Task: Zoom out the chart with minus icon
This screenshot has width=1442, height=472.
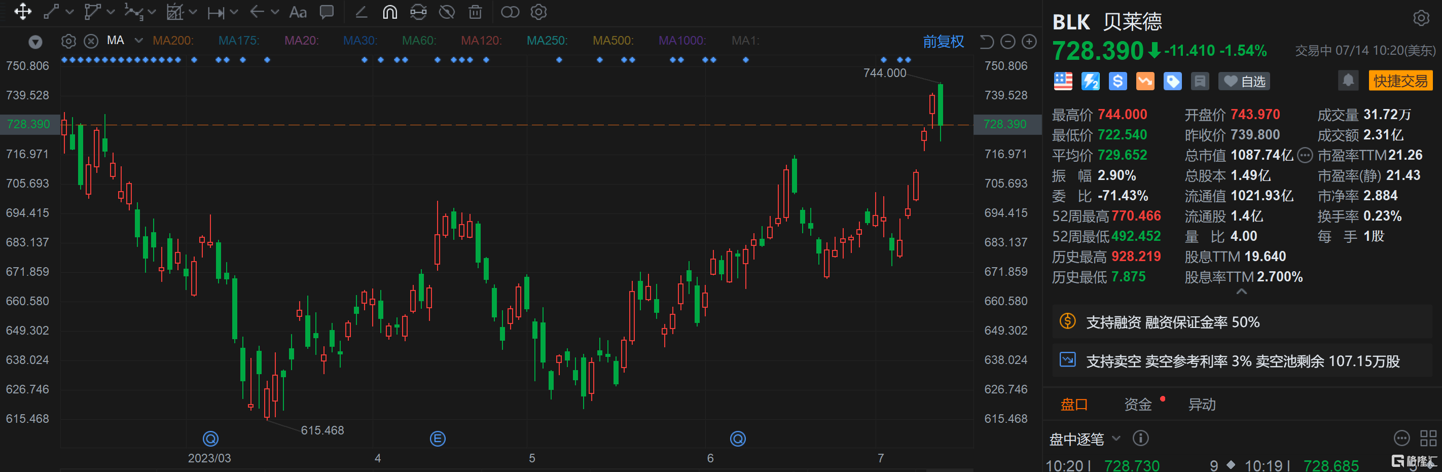Action: (x=1007, y=42)
